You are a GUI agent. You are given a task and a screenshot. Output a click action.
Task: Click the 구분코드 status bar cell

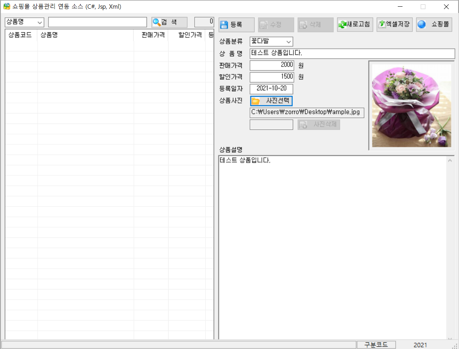376,345
